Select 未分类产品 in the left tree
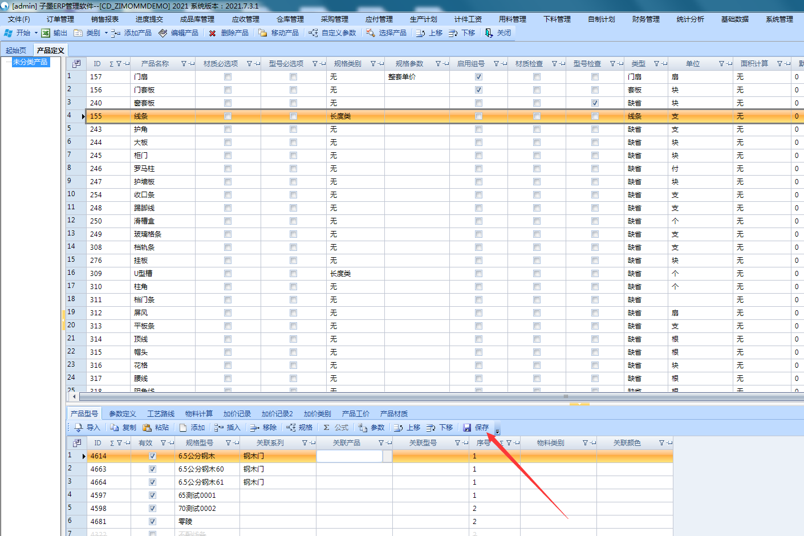Screen dimensions: 804x536 coord(31,62)
